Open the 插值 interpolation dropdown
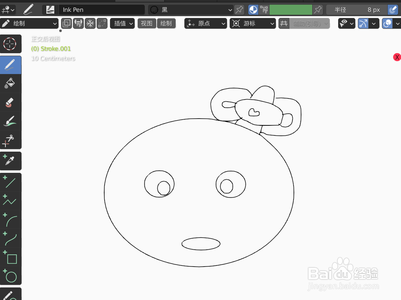 pyautogui.click(x=123, y=23)
